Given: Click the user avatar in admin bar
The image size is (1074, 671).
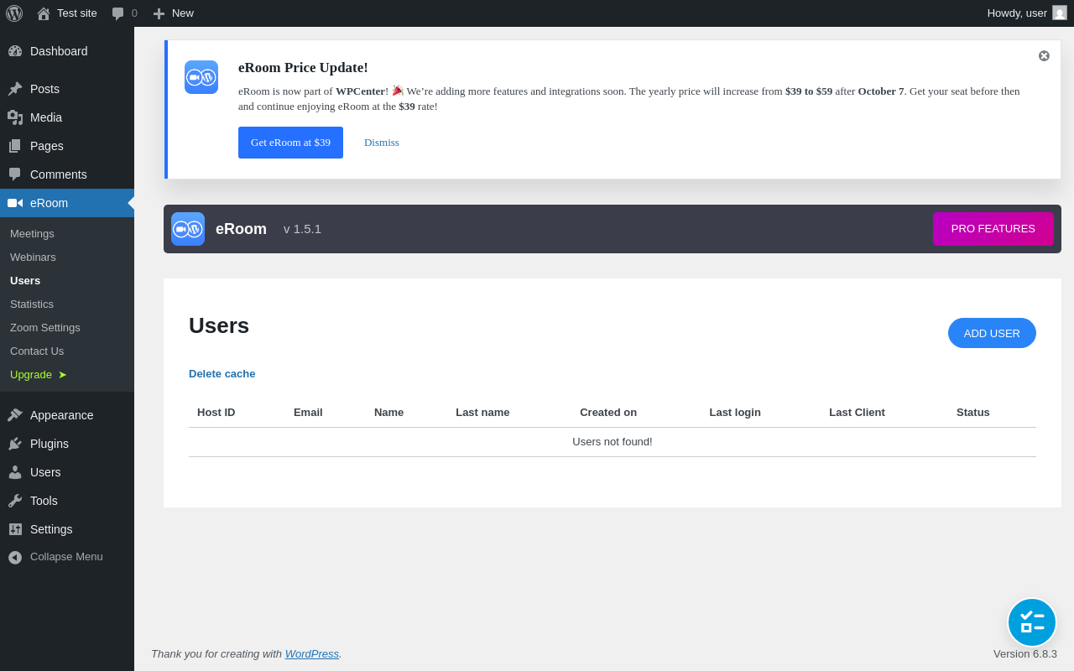Looking at the screenshot, I should click(x=1060, y=13).
